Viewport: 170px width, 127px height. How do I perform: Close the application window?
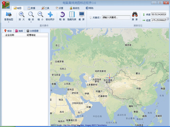click(x=166, y=3)
